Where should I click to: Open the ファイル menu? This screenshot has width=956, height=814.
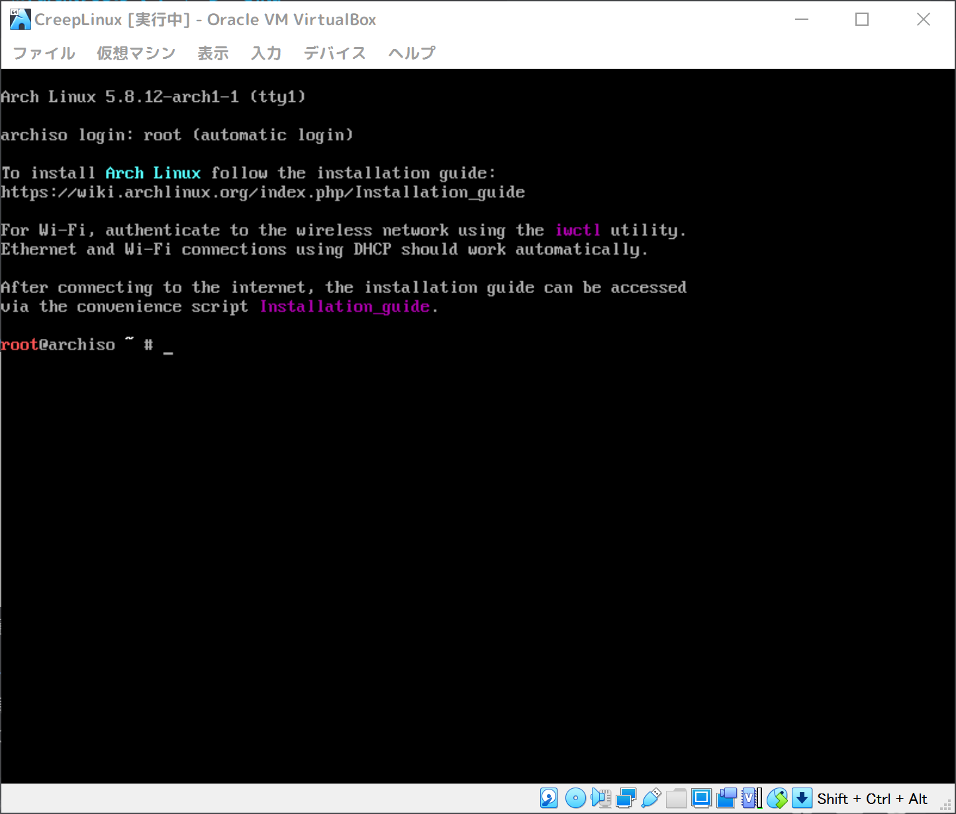tap(44, 53)
